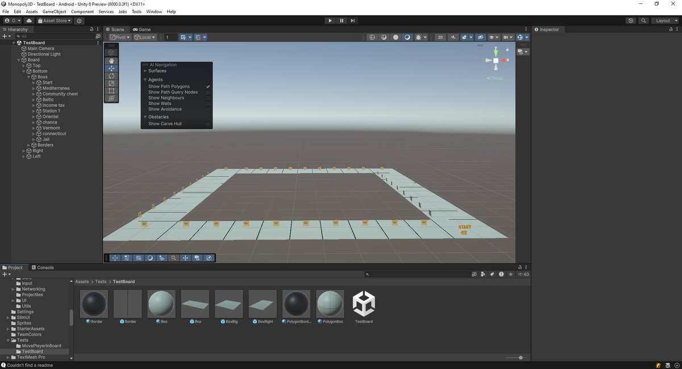Select the Move tool in scene toolbar
The image size is (682, 369).
tap(111, 68)
